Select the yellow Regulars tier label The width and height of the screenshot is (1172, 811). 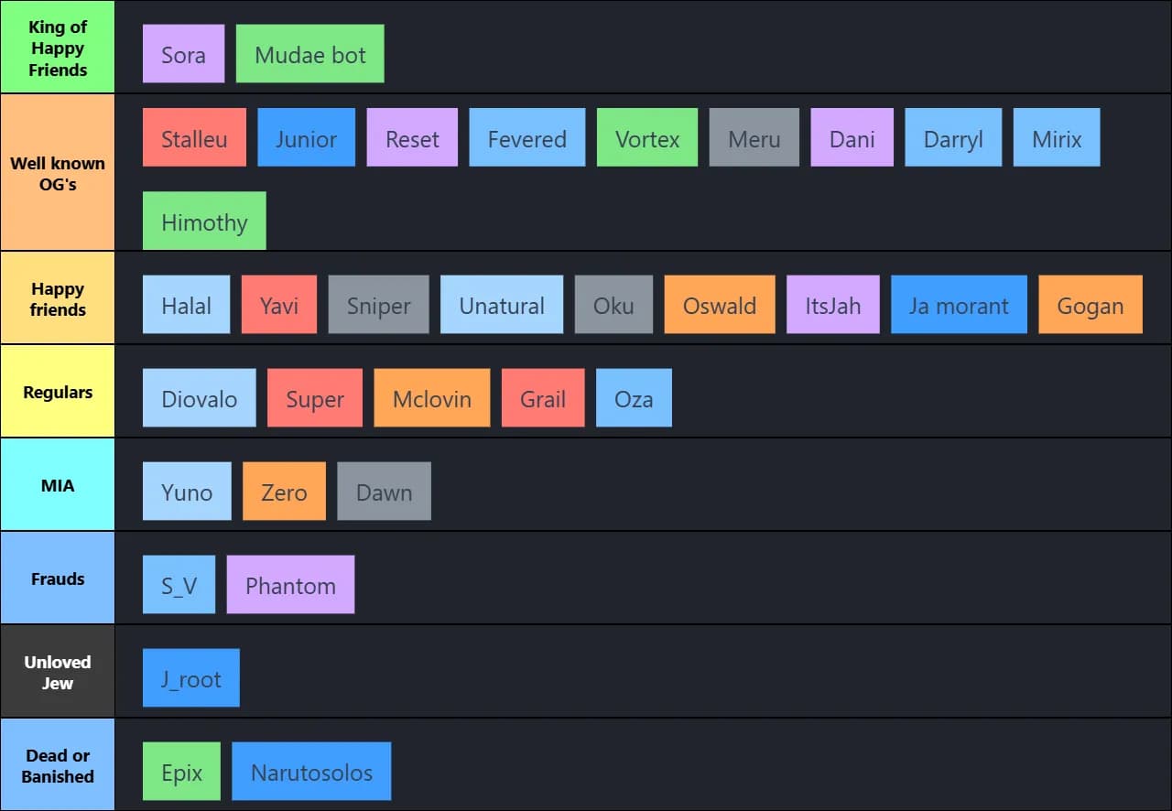click(58, 392)
